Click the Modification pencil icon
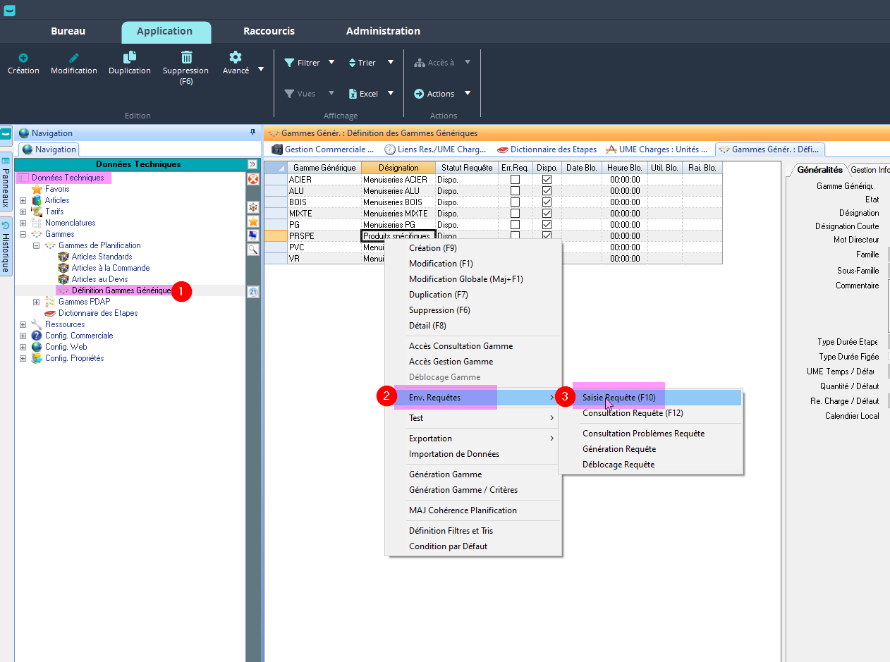 (x=74, y=58)
